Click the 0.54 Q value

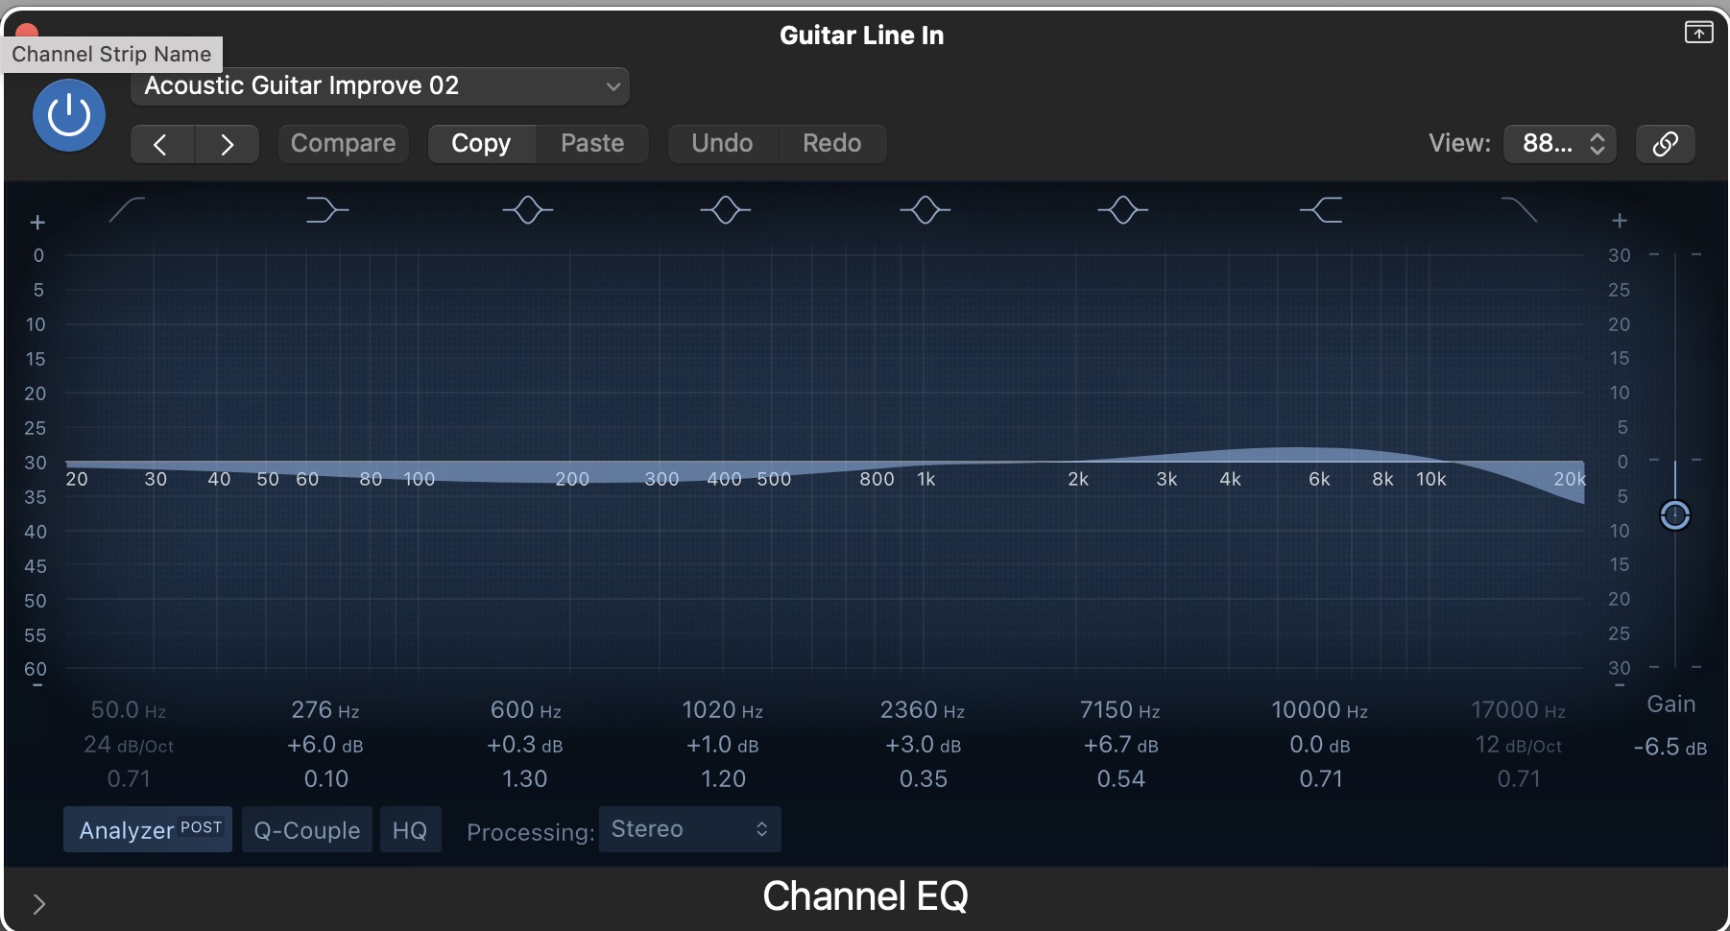click(x=1121, y=779)
